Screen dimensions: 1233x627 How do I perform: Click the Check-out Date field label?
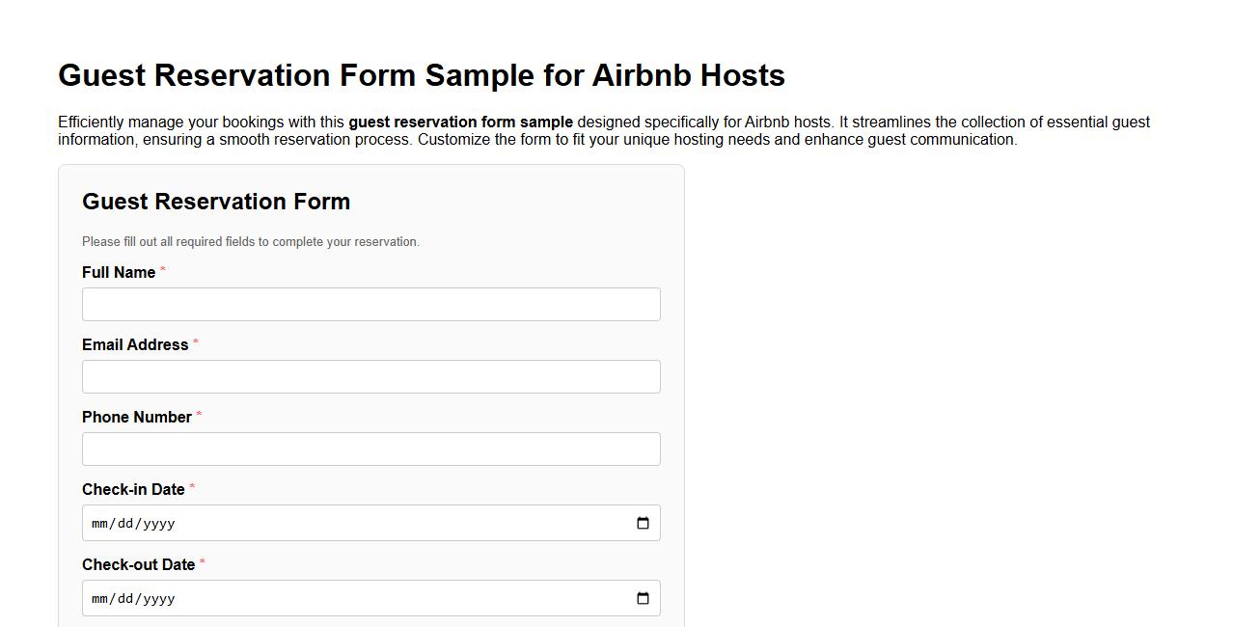pos(139,564)
